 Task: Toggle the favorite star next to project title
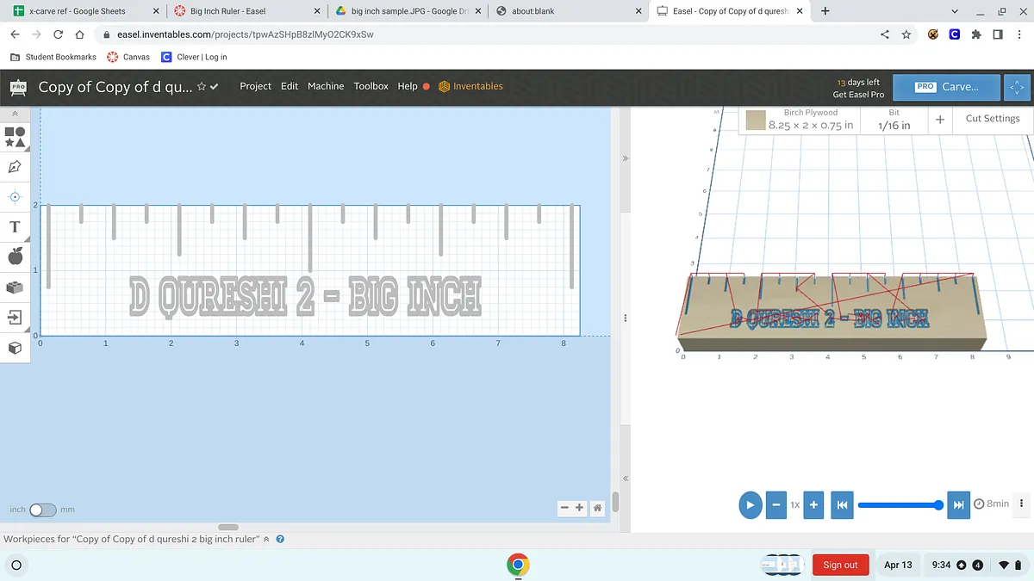(x=202, y=87)
